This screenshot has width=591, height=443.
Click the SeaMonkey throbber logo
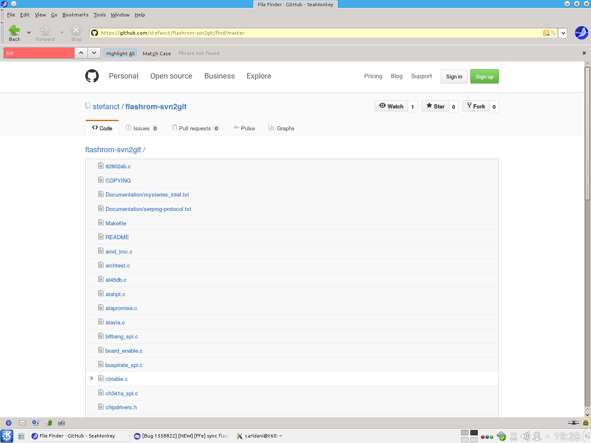pos(581,33)
